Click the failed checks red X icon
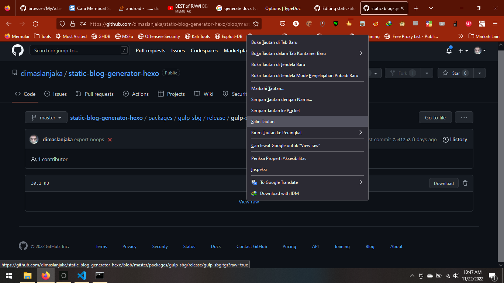504x283 pixels. 110,140
